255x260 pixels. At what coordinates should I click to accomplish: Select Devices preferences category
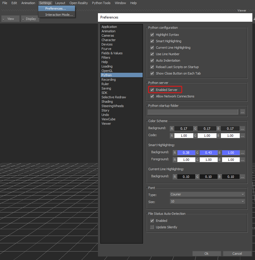pos(121,44)
